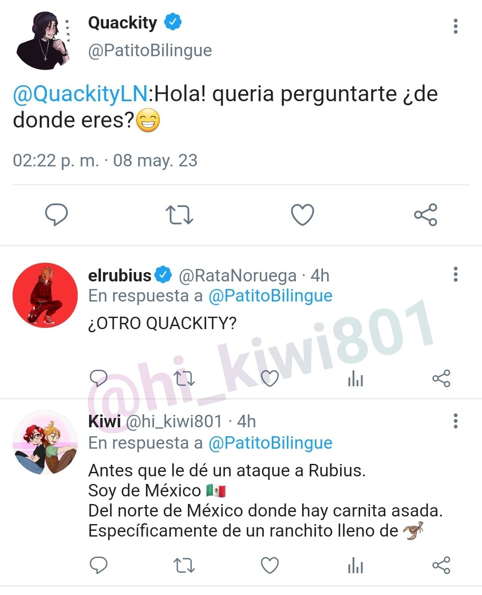Screen dimensions: 482x595
Task: View analytics of elrubius reply
Action: point(355,379)
